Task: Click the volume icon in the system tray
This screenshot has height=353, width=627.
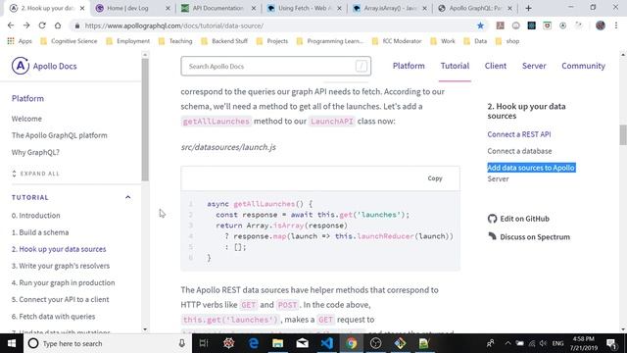Action: click(x=543, y=343)
